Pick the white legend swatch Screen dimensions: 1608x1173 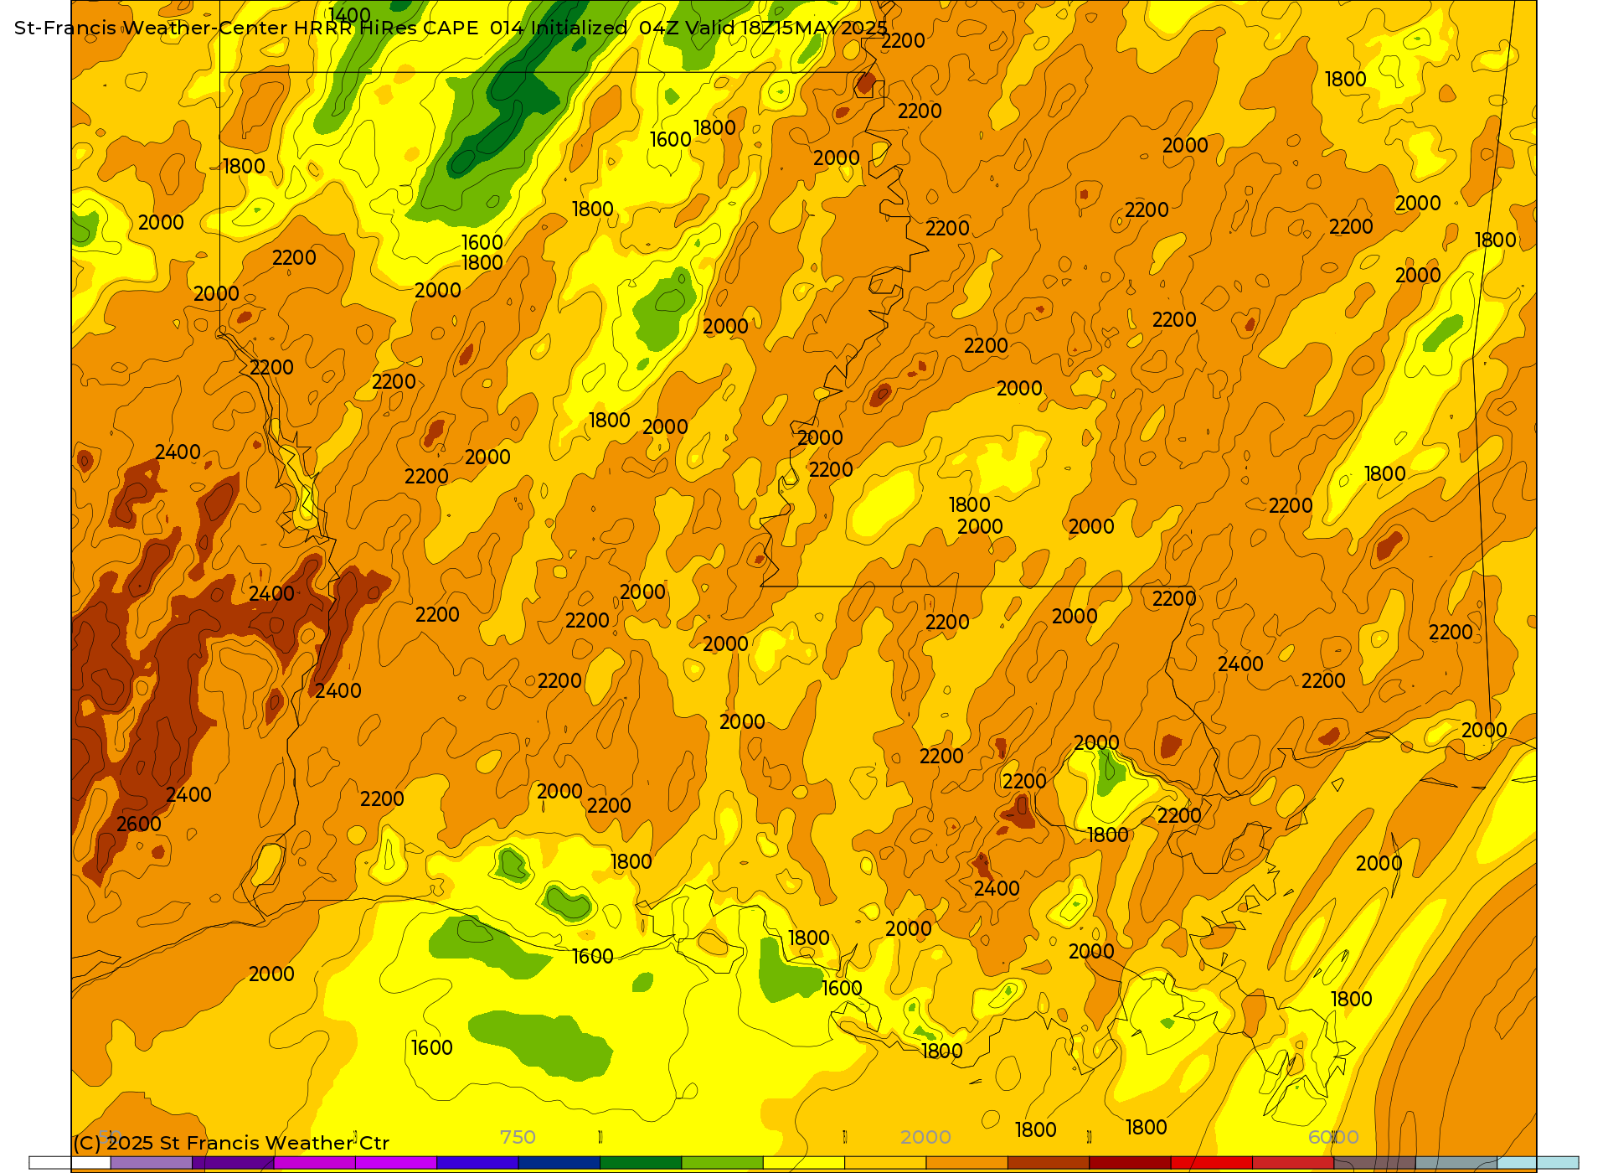(70, 1163)
